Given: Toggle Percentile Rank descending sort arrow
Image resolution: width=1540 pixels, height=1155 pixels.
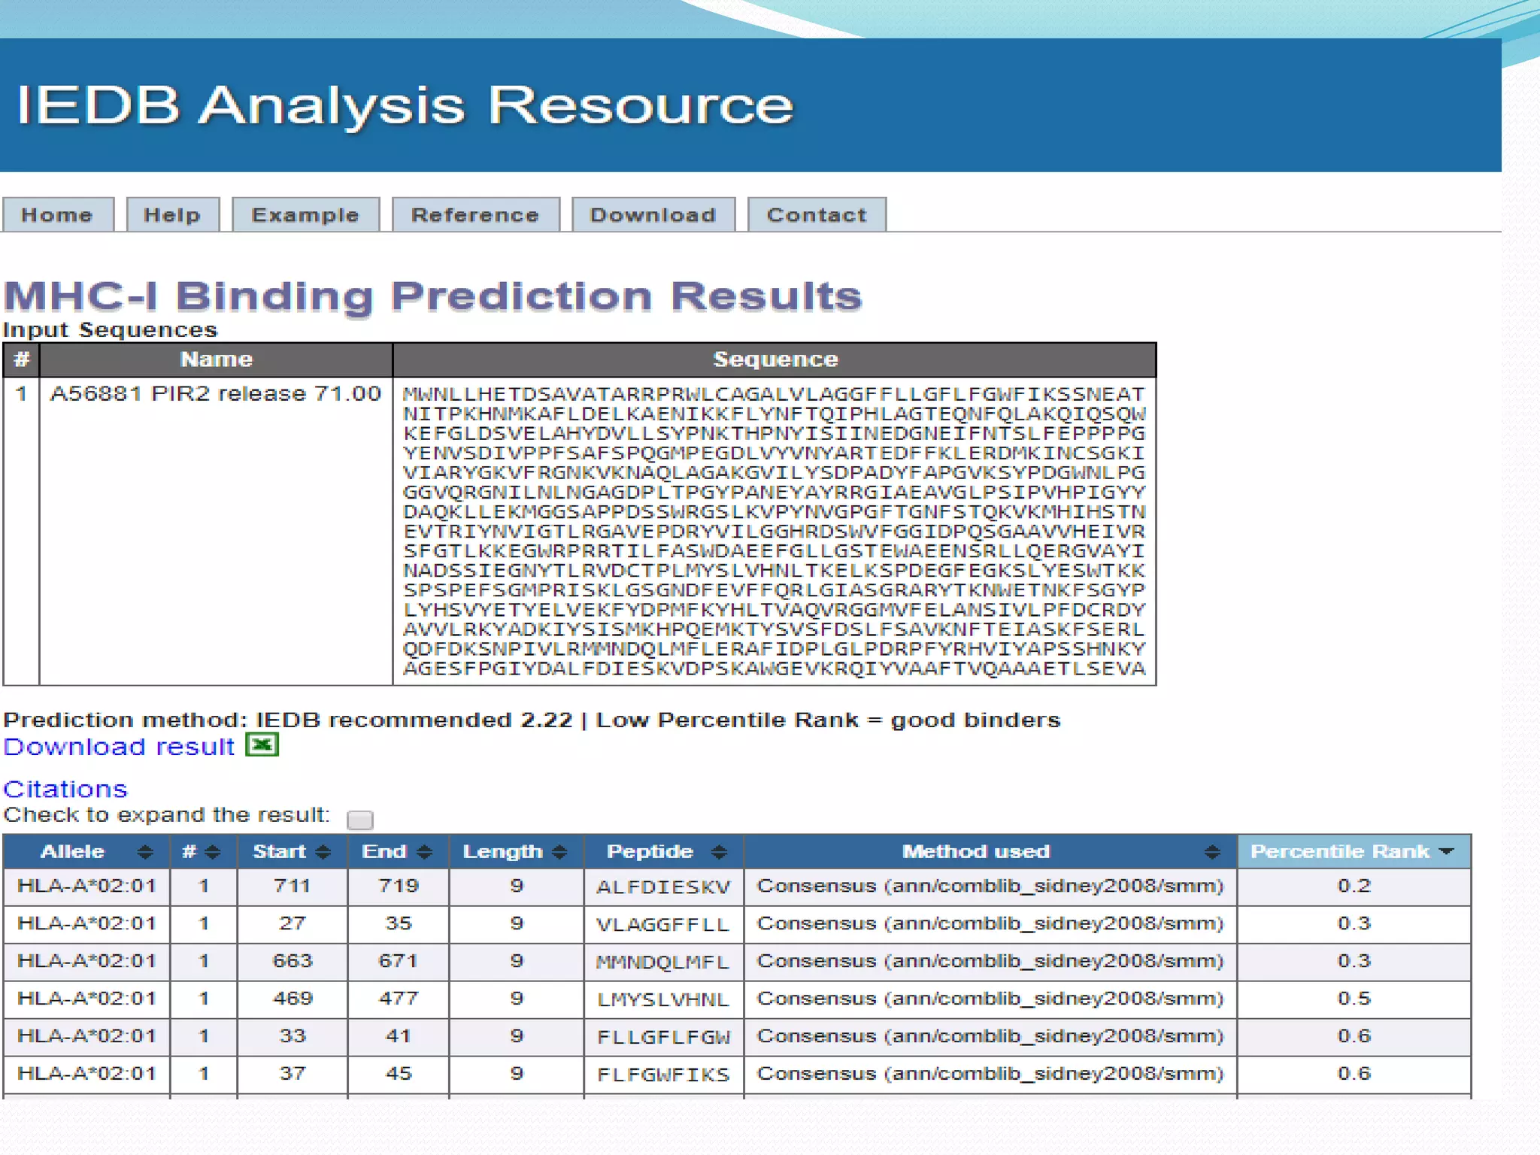Looking at the screenshot, I should tap(1446, 851).
